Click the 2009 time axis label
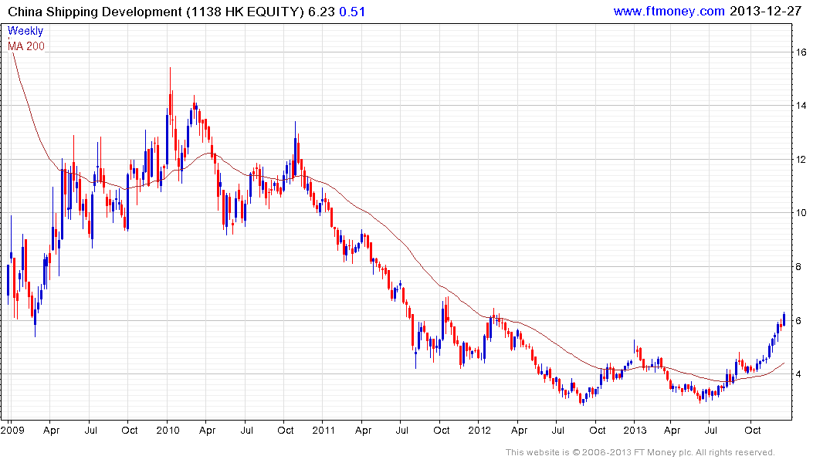This screenshot has width=830, height=463. (x=12, y=430)
